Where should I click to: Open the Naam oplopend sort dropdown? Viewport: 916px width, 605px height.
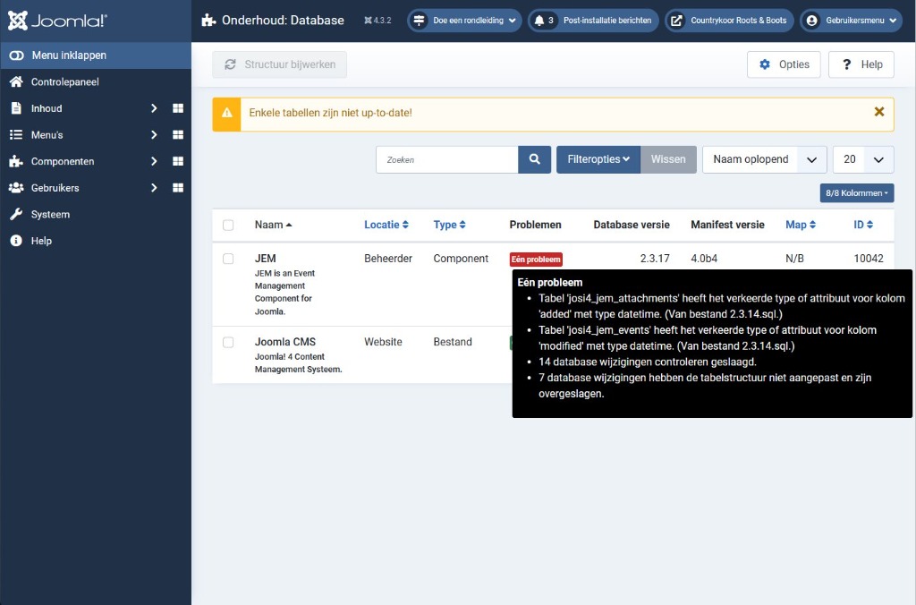click(x=765, y=159)
